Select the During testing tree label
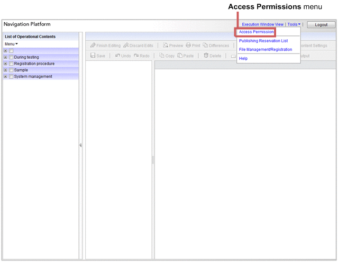This screenshot has height=262, width=338. pos(26,57)
